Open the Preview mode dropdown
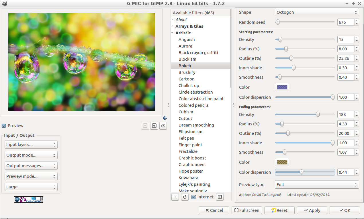This screenshot has height=219, width=364. coord(31,176)
